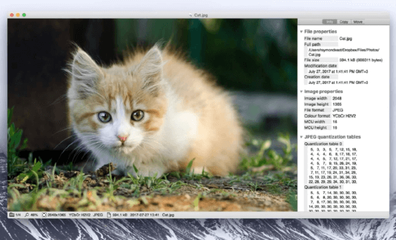Click the first row of Quantization table 0
Screen dimensions: 396x240
pyautogui.click(x=333, y=150)
